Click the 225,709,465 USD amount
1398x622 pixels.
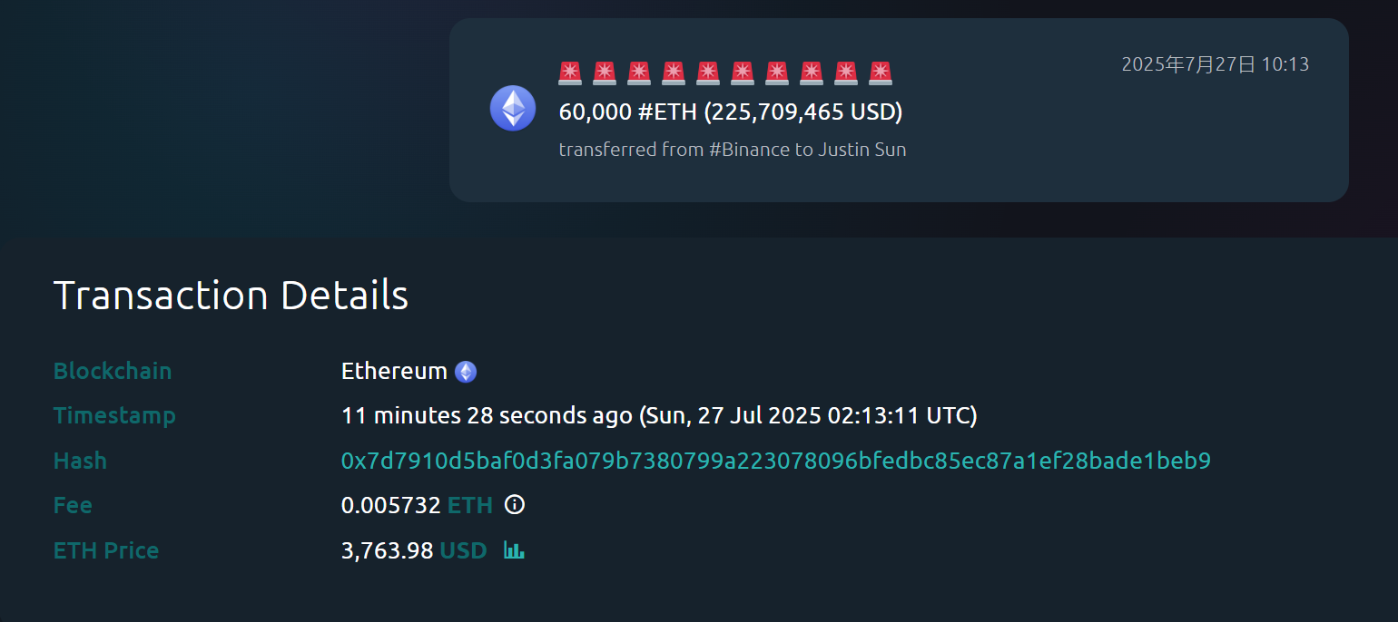click(803, 112)
